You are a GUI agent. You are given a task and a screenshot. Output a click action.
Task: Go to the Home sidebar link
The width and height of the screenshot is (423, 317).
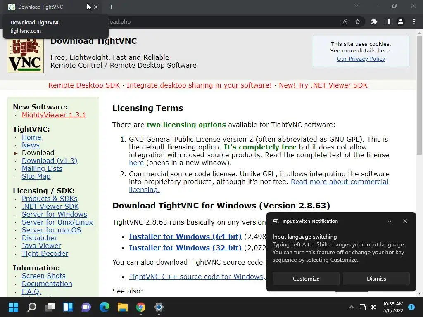coord(31,137)
